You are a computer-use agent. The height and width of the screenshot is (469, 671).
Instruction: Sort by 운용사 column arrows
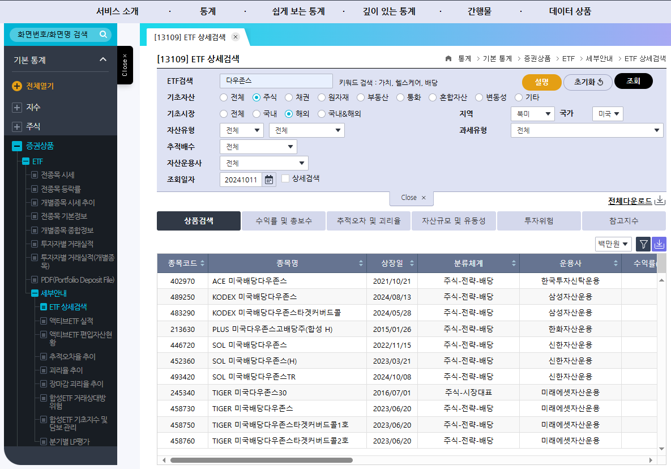click(x=616, y=263)
